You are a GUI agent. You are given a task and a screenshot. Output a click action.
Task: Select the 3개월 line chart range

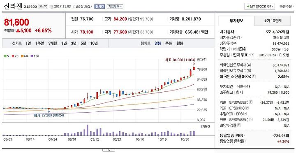coord(53,43)
